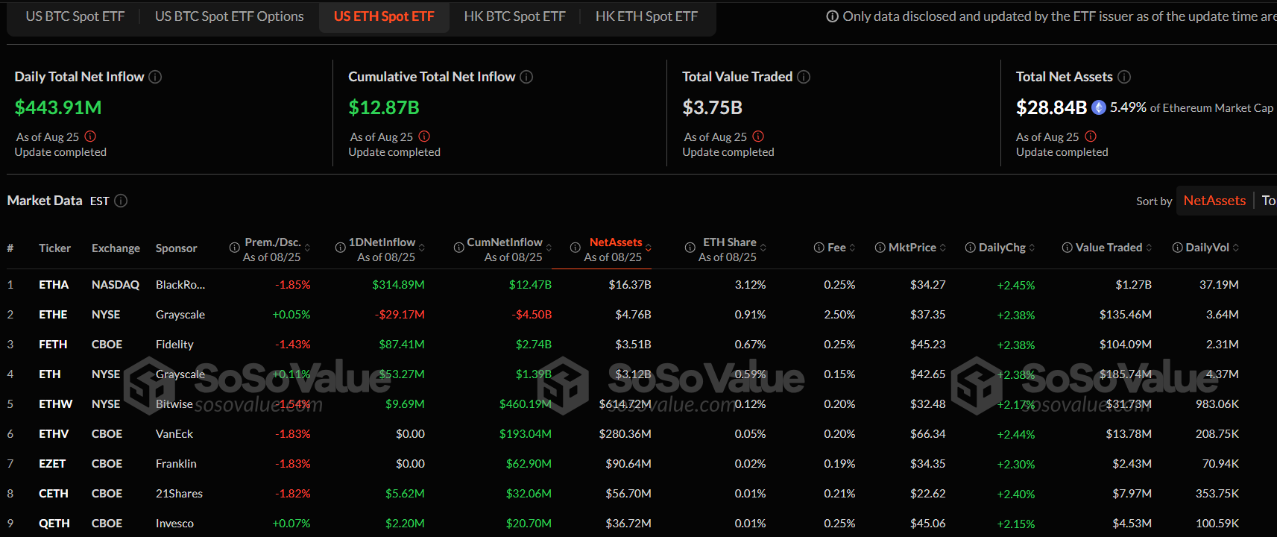Select US ETH Spot ETF tab
The image size is (1277, 537).
[x=384, y=16]
